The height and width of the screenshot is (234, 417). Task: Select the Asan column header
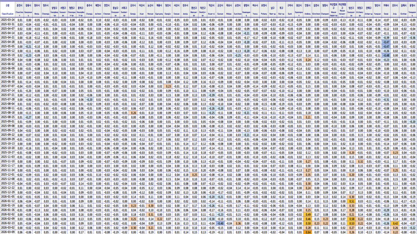142,10
